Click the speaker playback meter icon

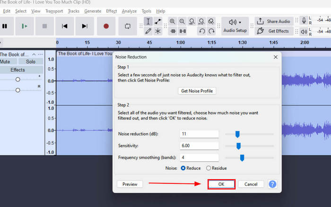tap(304, 32)
